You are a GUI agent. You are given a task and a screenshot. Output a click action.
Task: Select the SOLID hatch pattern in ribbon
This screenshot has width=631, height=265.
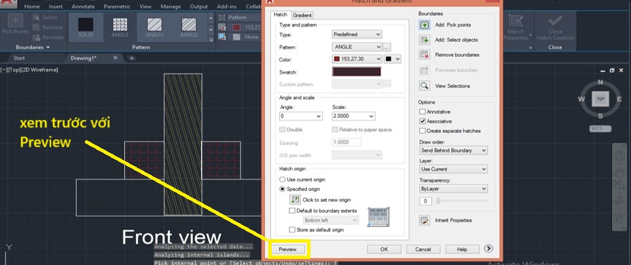click(x=86, y=27)
